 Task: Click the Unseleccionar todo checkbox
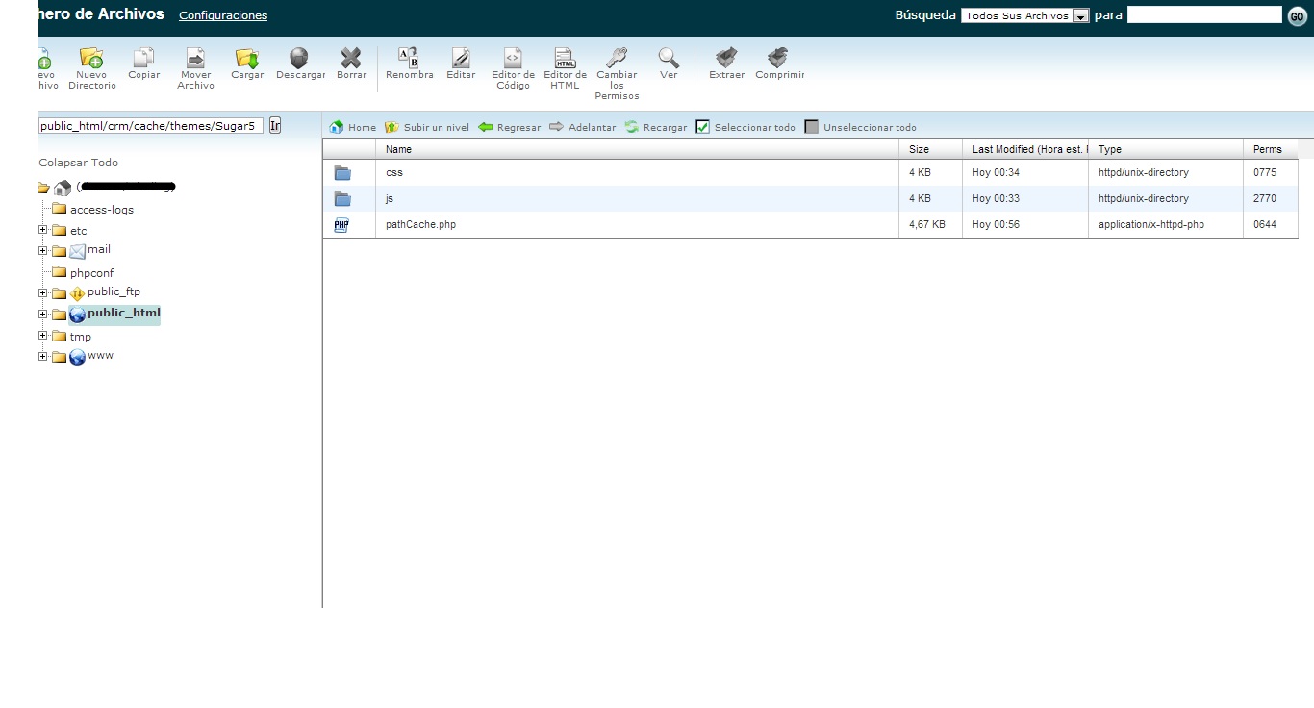[x=812, y=127]
